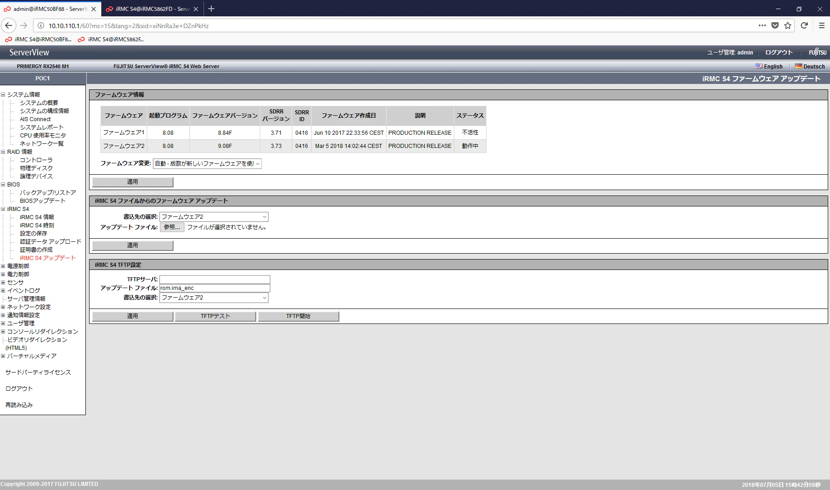Click the browser forward arrow

click(x=24, y=25)
